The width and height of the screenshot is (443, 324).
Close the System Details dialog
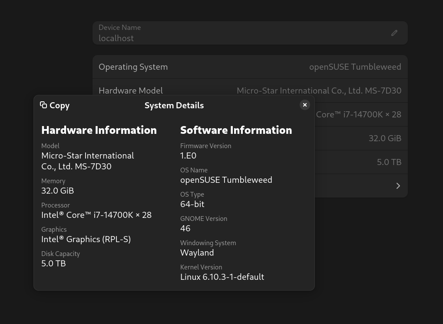305,105
